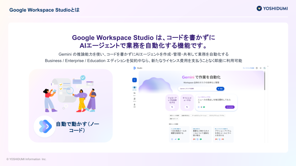Click Gmail icon on 重要な人物からのメール card
This screenshot has height=166, width=296.
(194, 139)
